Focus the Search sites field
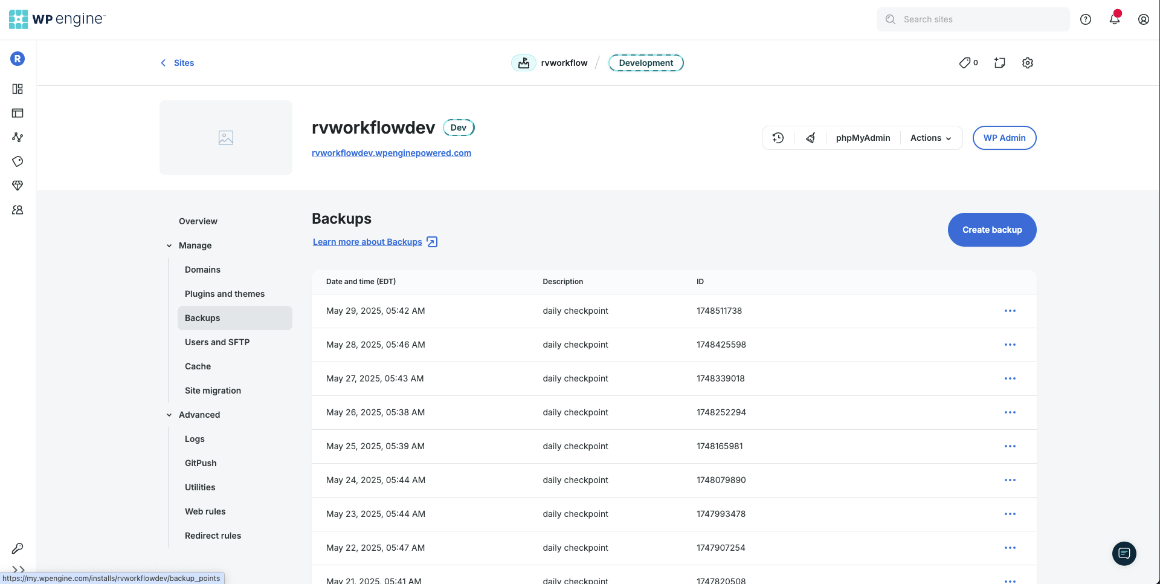The width and height of the screenshot is (1160, 584). click(973, 19)
